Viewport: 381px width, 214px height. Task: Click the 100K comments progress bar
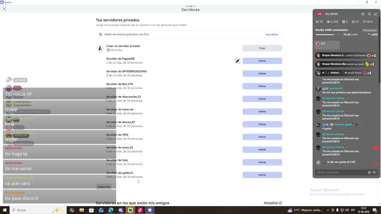tap(328, 35)
